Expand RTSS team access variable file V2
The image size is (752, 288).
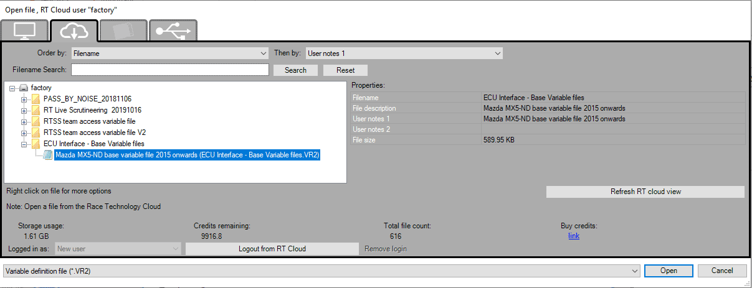point(24,132)
